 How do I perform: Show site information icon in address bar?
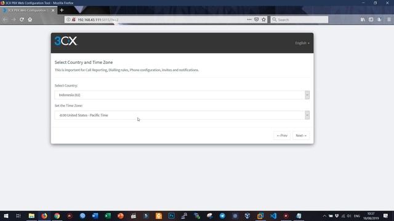[68, 20]
